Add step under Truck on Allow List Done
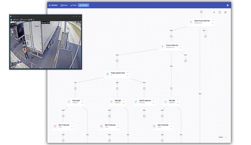The image size is (251, 145). tap(117, 61)
